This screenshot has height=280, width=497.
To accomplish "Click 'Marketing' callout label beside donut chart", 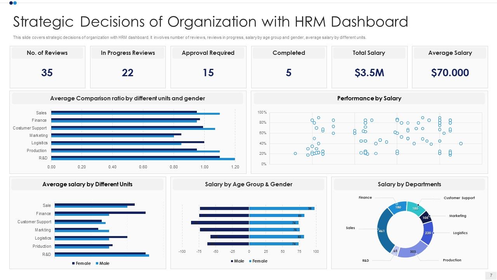I will pos(458,215).
